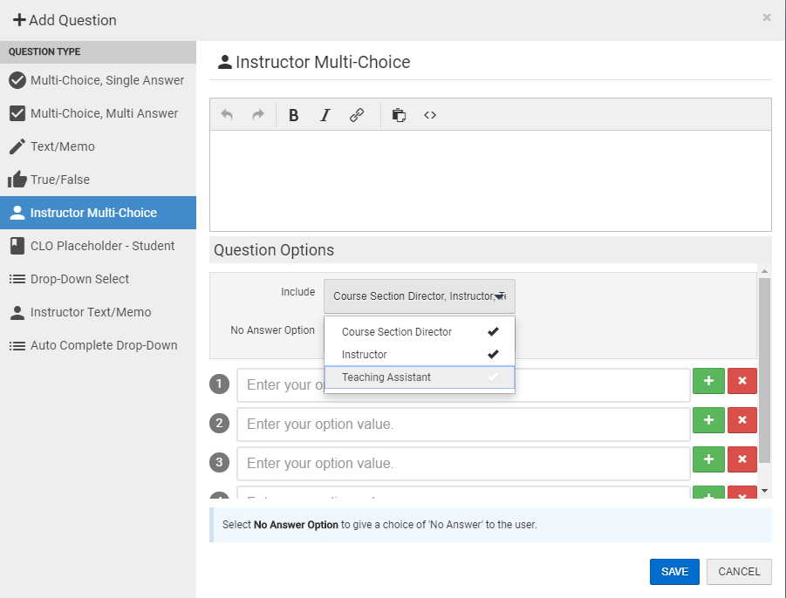The width and height of the screenshot is (786, 598).
Task: Select CLO Placeholder - Student type
Action: point(98,246)
